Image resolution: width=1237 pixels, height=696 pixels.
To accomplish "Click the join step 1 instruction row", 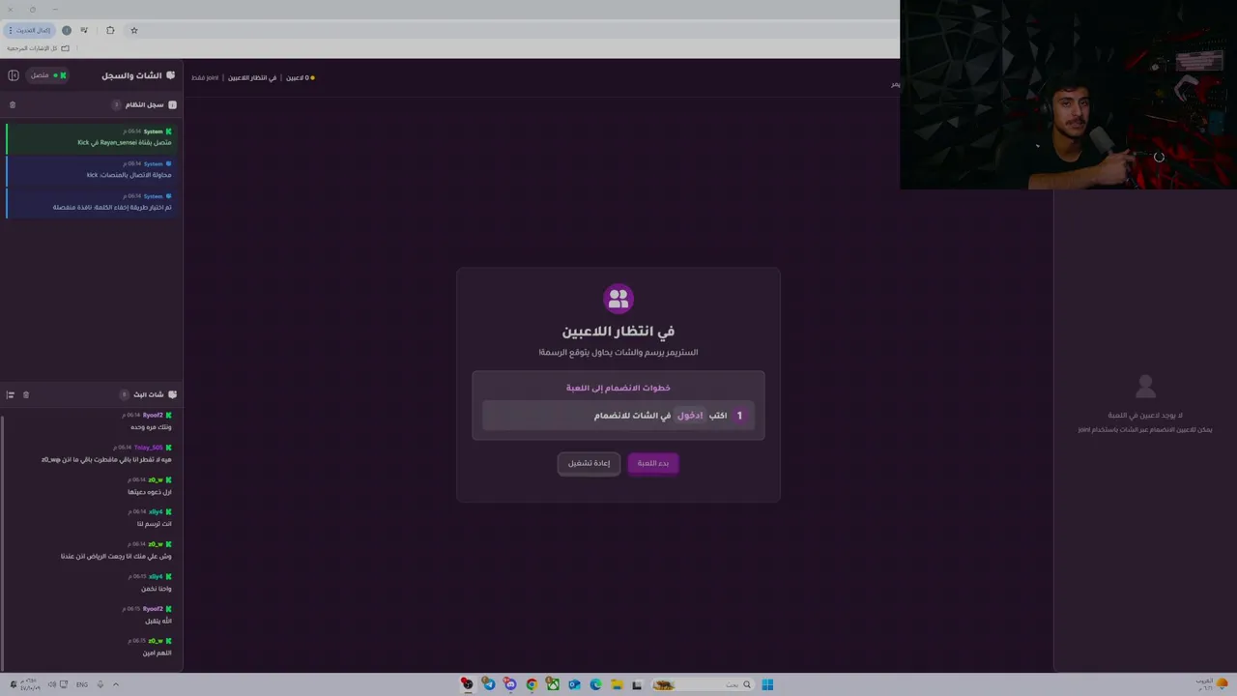I will (x=618, y=416).
